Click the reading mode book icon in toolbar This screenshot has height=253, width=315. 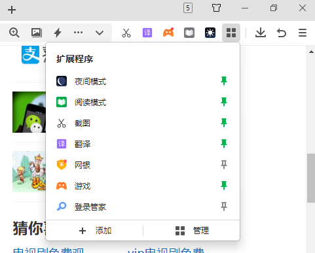coord(189,33)
